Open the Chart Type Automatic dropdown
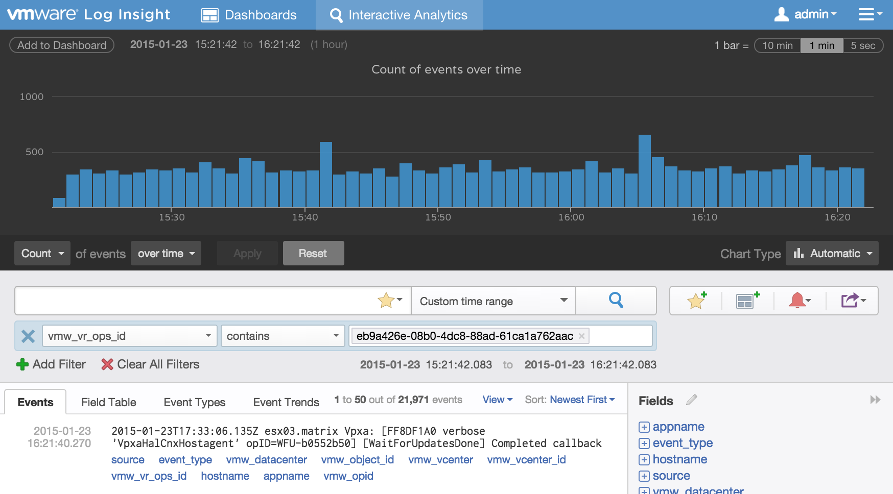The width and height of the screenshot is (893, 494). (x=832, y=254)
